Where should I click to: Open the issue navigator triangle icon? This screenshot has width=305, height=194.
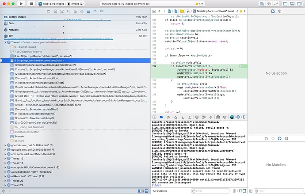tap(75, 11)
